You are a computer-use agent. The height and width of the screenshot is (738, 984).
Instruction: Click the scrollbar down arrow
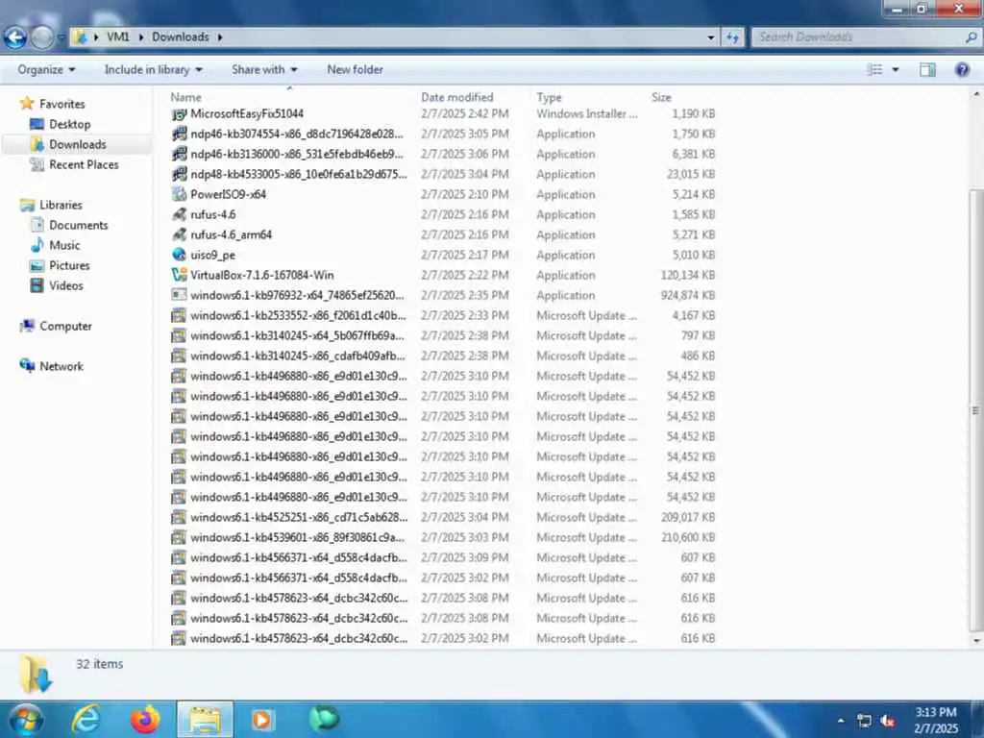[975, 641]
